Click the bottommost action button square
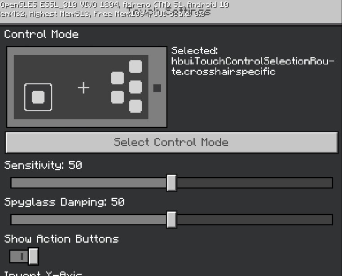This screenshot has width=342, height=276. tap(136, 106)
